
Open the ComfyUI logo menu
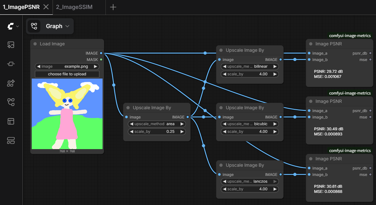tap(11, 26)
